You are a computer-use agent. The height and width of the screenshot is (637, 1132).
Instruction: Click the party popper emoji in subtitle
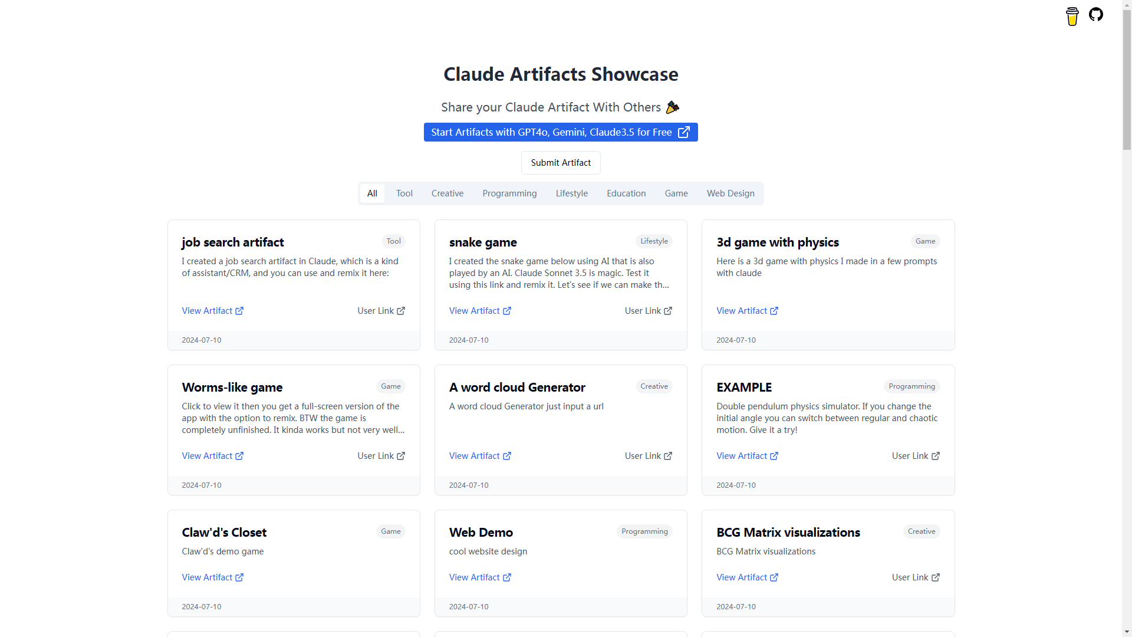click(673, 107)
